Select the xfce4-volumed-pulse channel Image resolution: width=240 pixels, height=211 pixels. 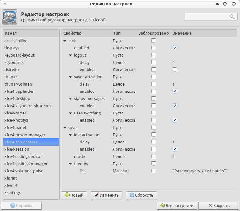pyautogui.click(x=31, y=171)
